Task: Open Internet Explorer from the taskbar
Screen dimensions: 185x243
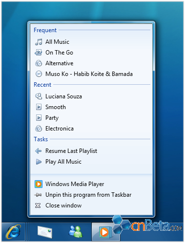Action: click(x=14, y=231)
